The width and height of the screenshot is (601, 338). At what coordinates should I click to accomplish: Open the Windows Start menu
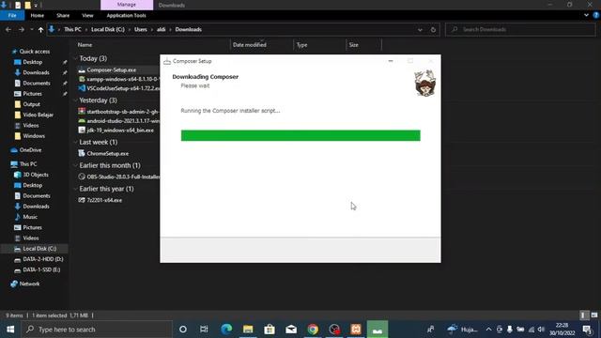[10, 330]
